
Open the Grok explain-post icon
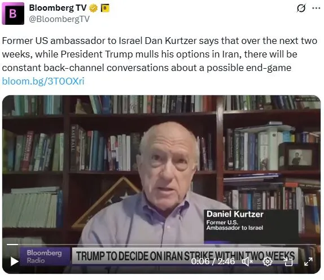(x=301, y=8)
